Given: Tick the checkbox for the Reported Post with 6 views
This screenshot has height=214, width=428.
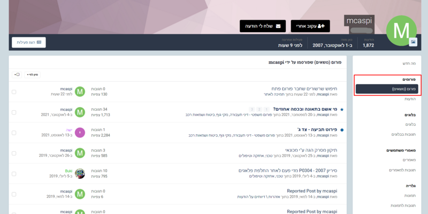Looking at the screenshot, I should coord(14,194).
